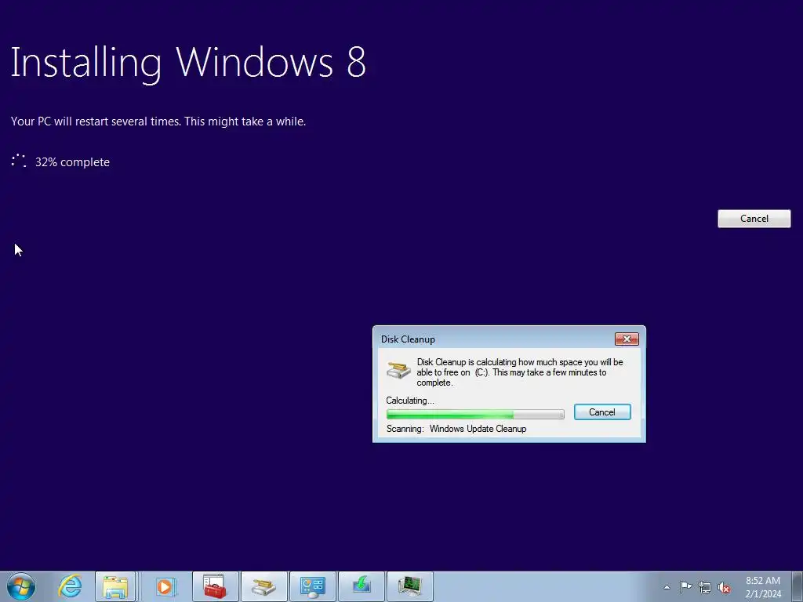Screen dimensions: 803x602
Task: Click the Disk Cleanup green progress bar
Action: 475,414
